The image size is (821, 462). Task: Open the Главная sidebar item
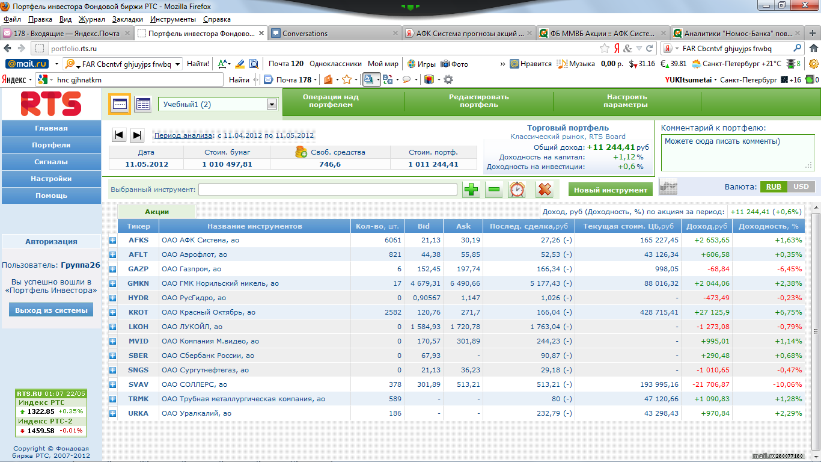(51, 128)
